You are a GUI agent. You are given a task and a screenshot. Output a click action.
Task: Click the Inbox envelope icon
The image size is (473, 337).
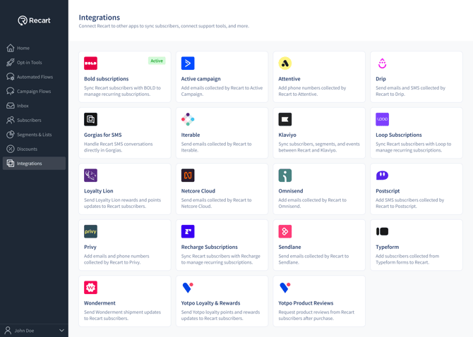[11, 106]
